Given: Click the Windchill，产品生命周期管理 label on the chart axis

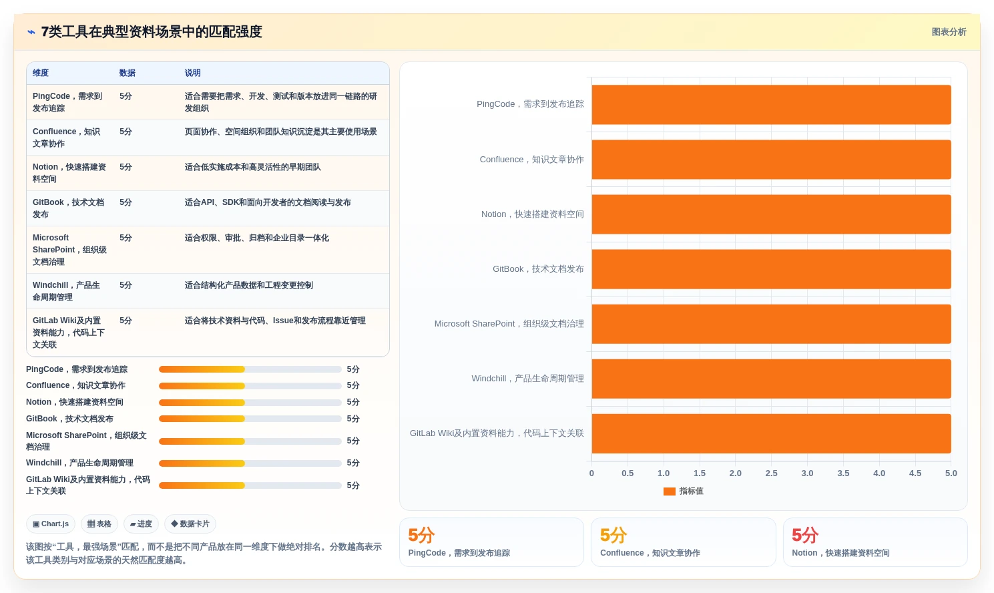Looking at the screenshot, I should [527, 379].
